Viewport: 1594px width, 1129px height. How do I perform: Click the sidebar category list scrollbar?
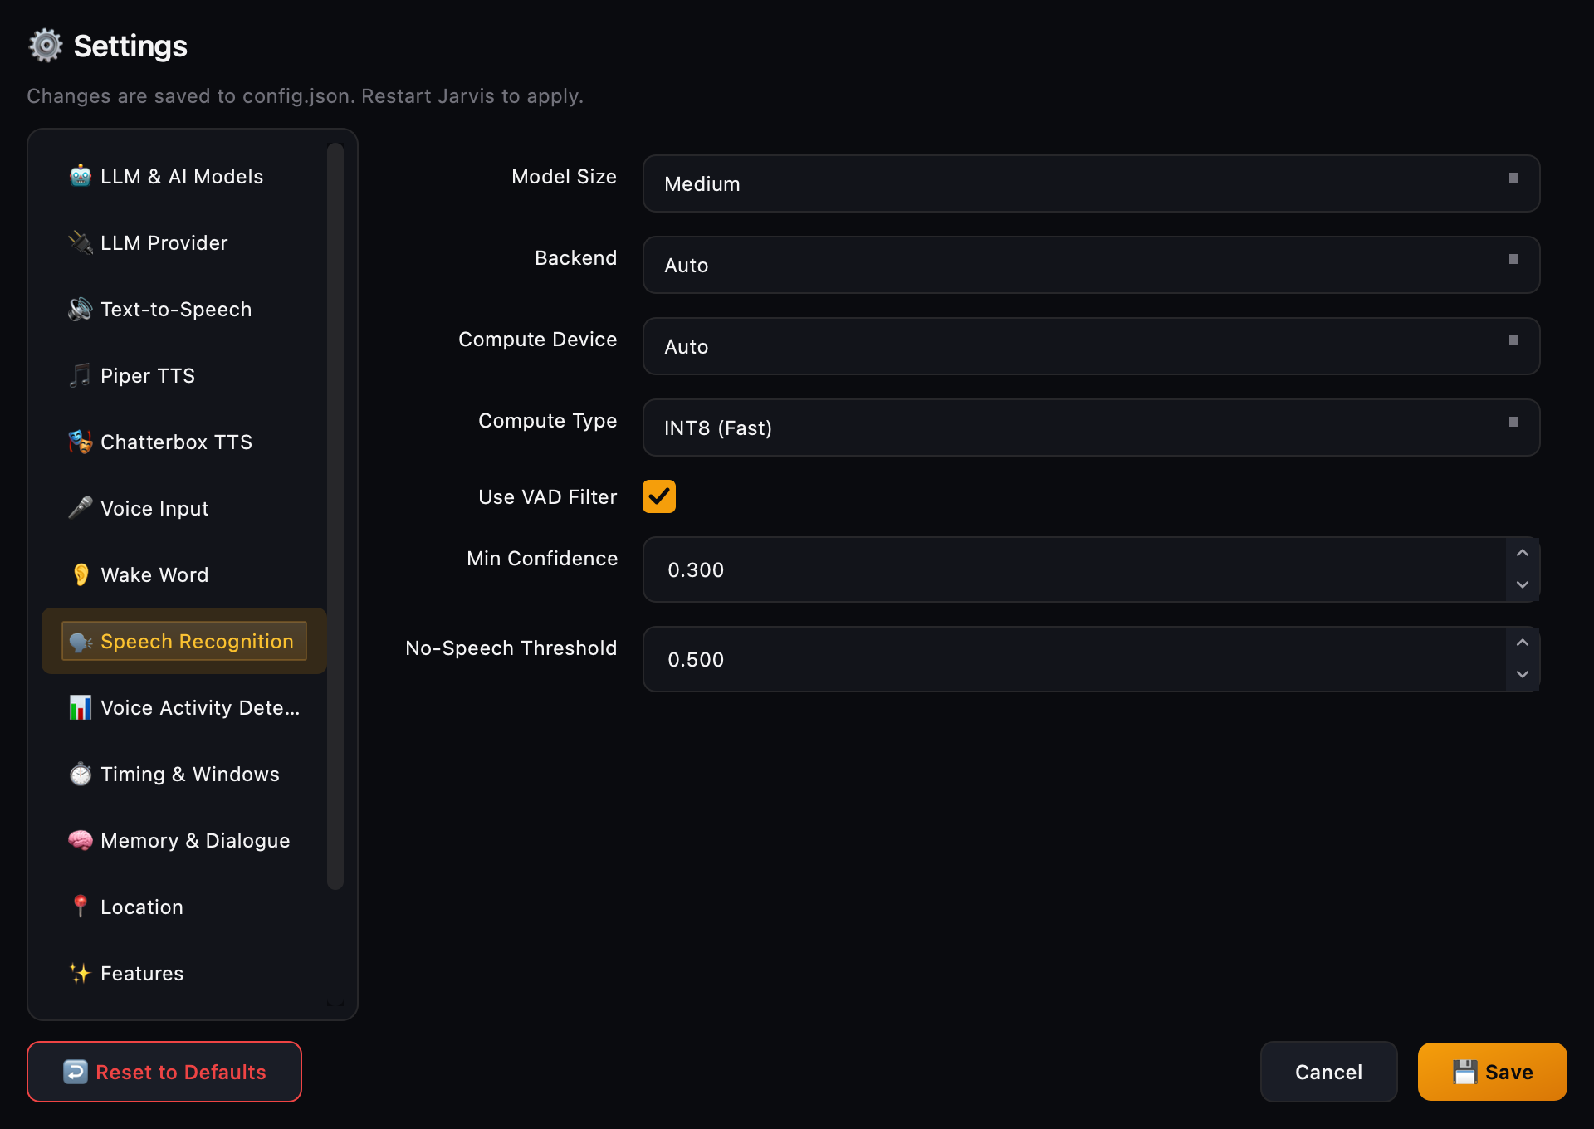click(x=335, y=516)
